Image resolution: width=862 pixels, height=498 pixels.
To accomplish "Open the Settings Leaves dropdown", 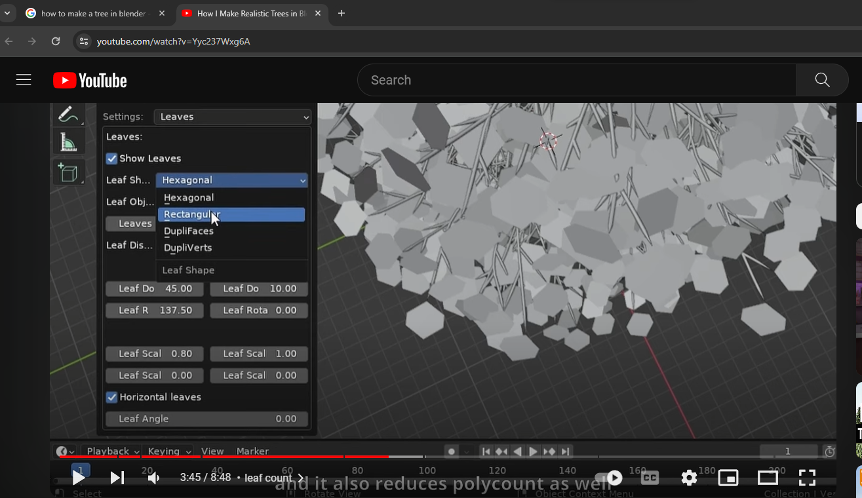I will [233, 117].
